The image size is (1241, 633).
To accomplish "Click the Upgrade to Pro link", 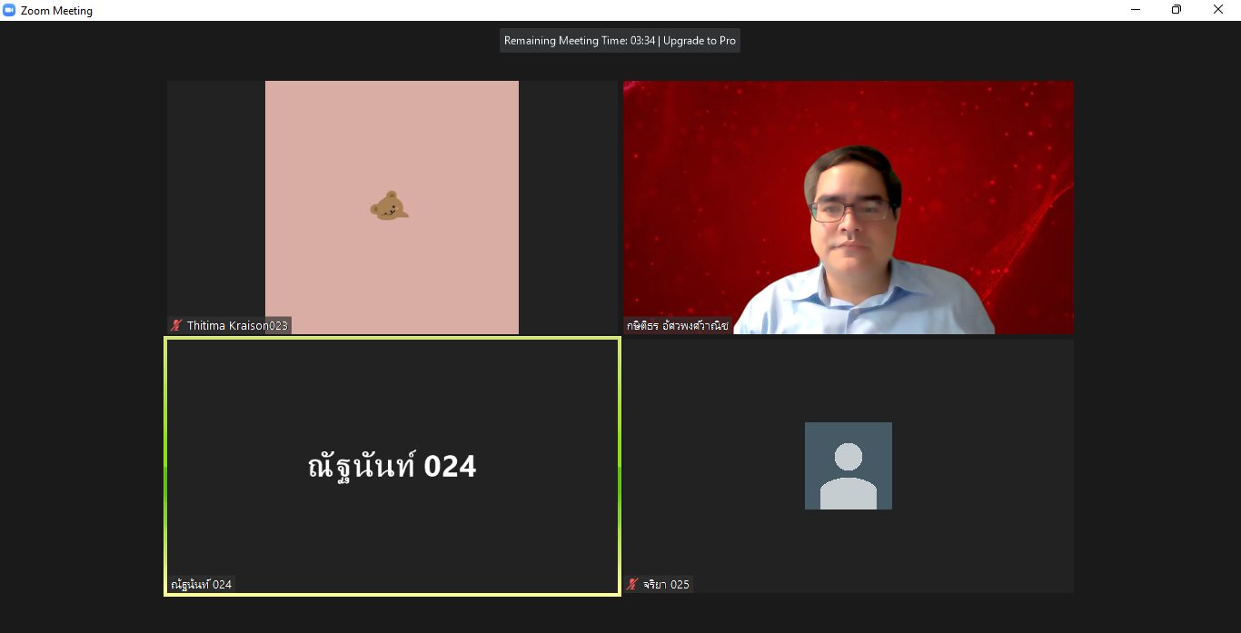I will point(700,41).
